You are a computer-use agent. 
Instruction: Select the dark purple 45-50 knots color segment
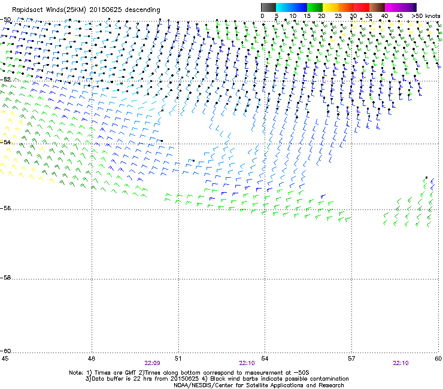pyautogui.click(x=408, y=7)
